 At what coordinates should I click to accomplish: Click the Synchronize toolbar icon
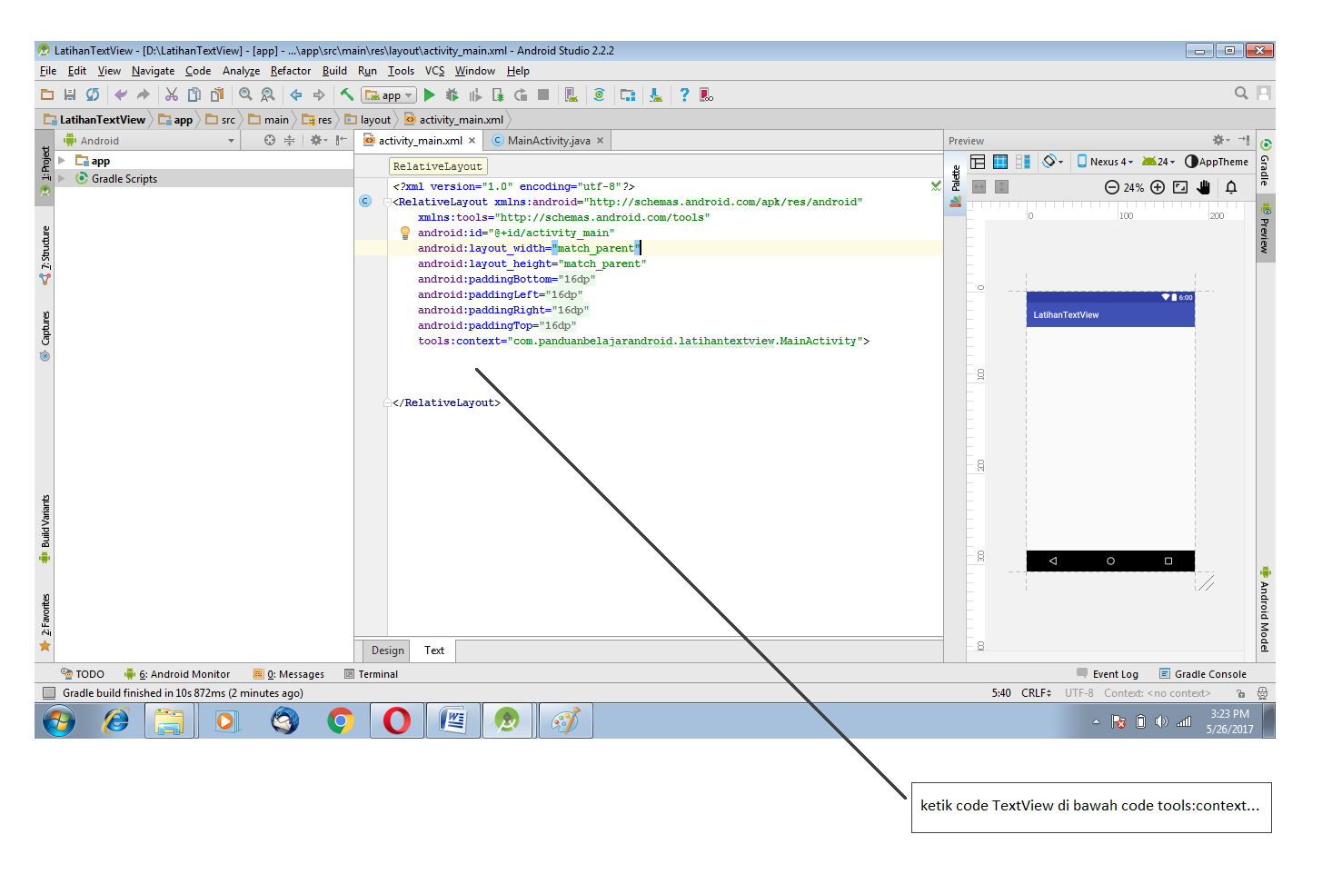coord(93,94)
